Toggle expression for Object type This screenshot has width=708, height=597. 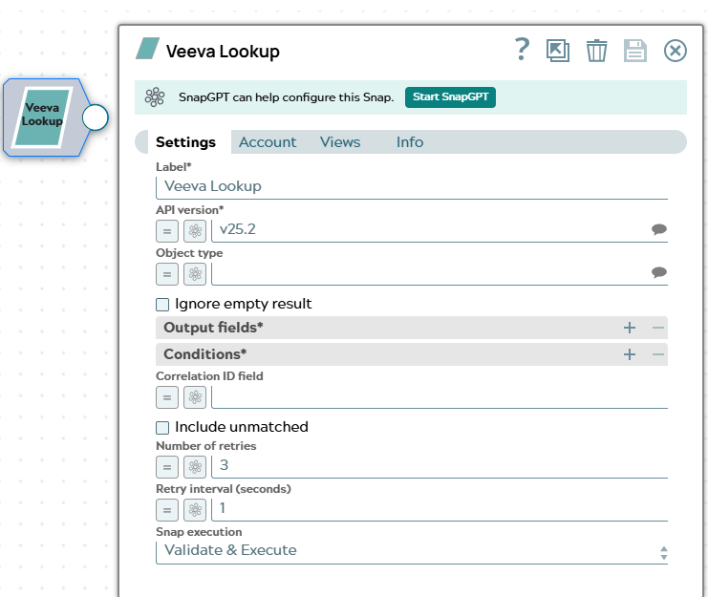pos(167,274)
